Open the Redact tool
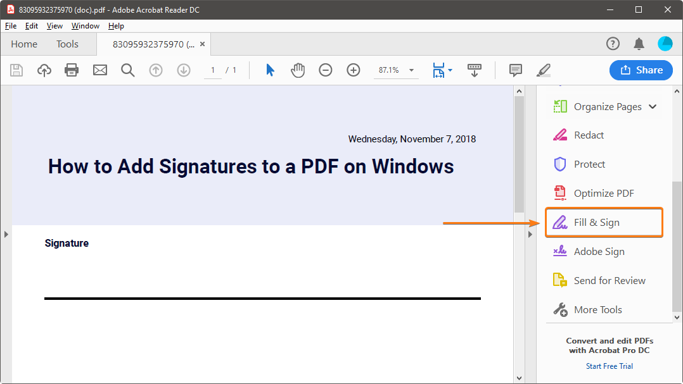 (x=589, y=135)
